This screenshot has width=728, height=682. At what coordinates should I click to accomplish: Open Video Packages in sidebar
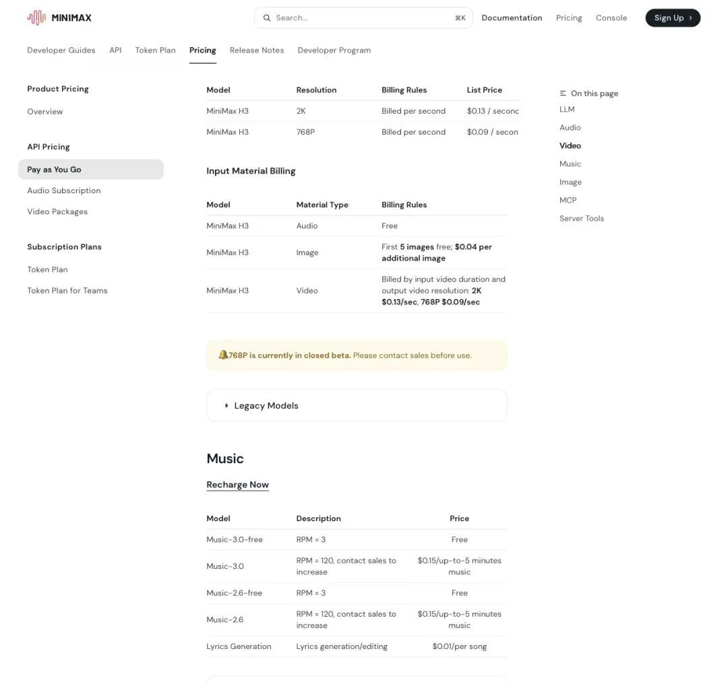[57, 211]
